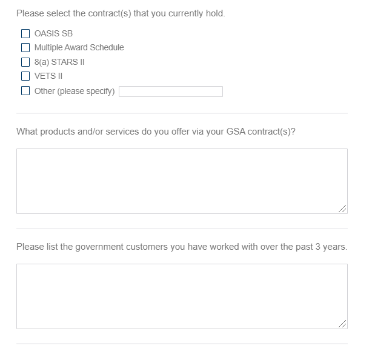Check the OASIS SB checkbox

(x=25, y=33)
